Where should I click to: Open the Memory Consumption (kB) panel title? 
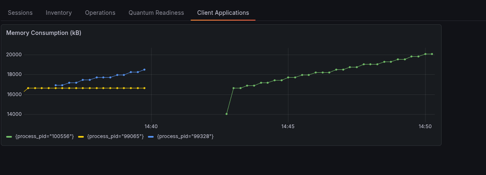coord(44,33)
